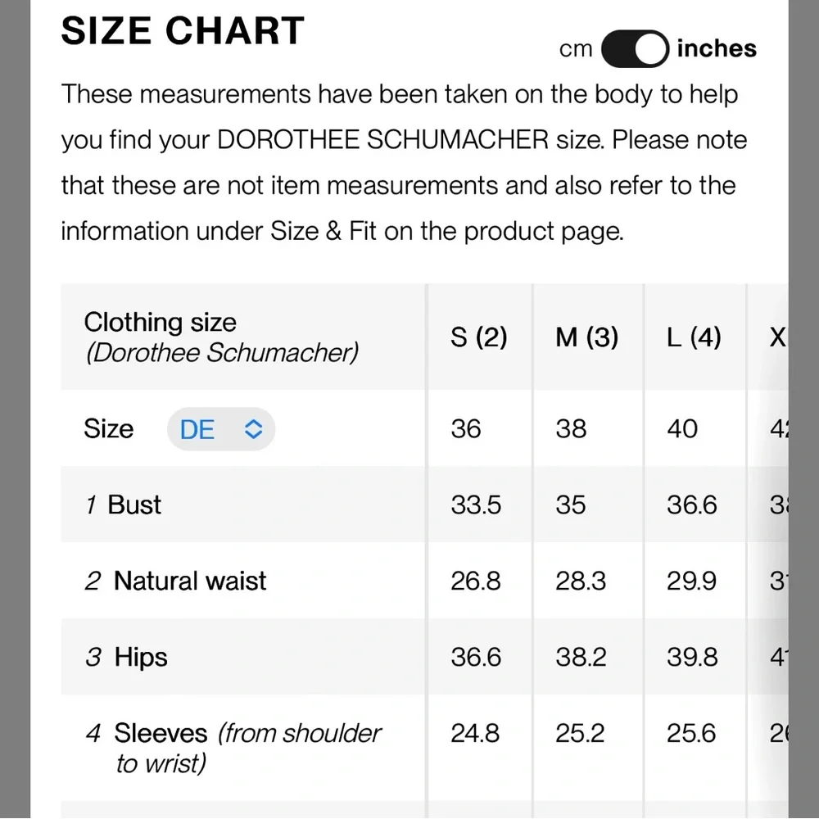Click the 28.3 natural waist value
819x819 pixels.
coord(581,581)
